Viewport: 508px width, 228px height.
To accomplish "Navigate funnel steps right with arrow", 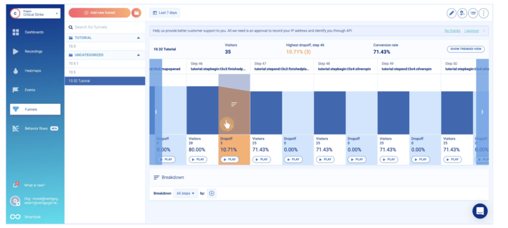I will point(482,112).
